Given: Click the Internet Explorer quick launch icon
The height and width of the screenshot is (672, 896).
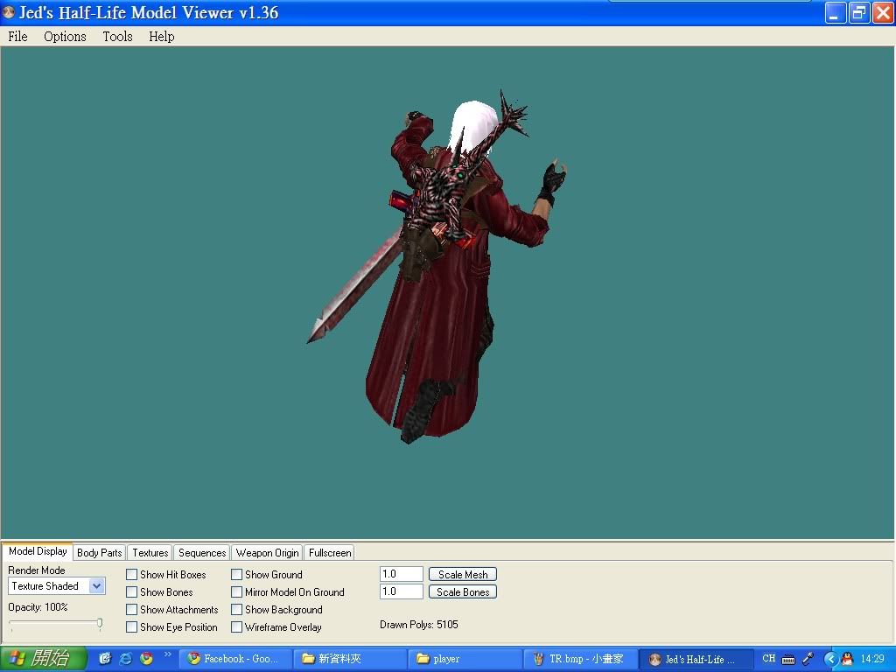Looking at the screenshot, I should (x=126, y=659).
